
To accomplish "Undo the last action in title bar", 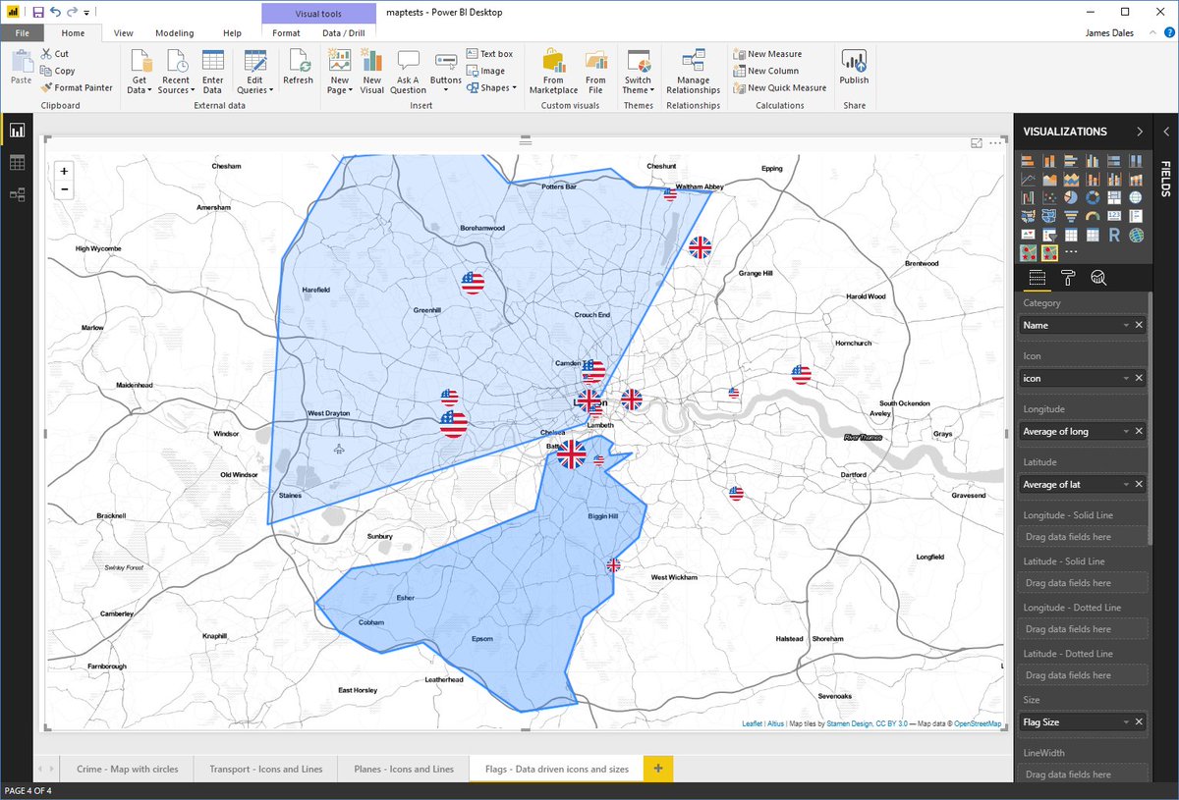I will click(x=55, y=12).
